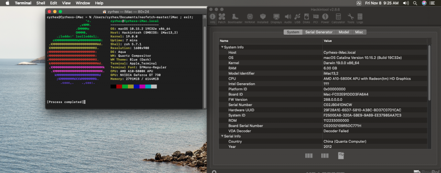The width and height of the screenshot is (441, 173).
Task: Click the date and time in the menu bar
Action: [x=381, y=3]
